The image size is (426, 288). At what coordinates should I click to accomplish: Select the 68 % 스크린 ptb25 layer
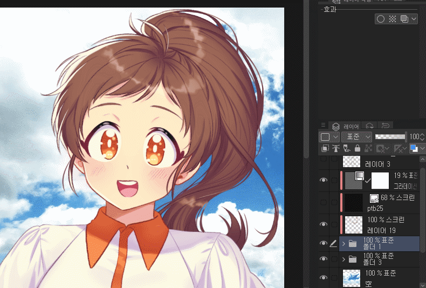coord(380,203)
